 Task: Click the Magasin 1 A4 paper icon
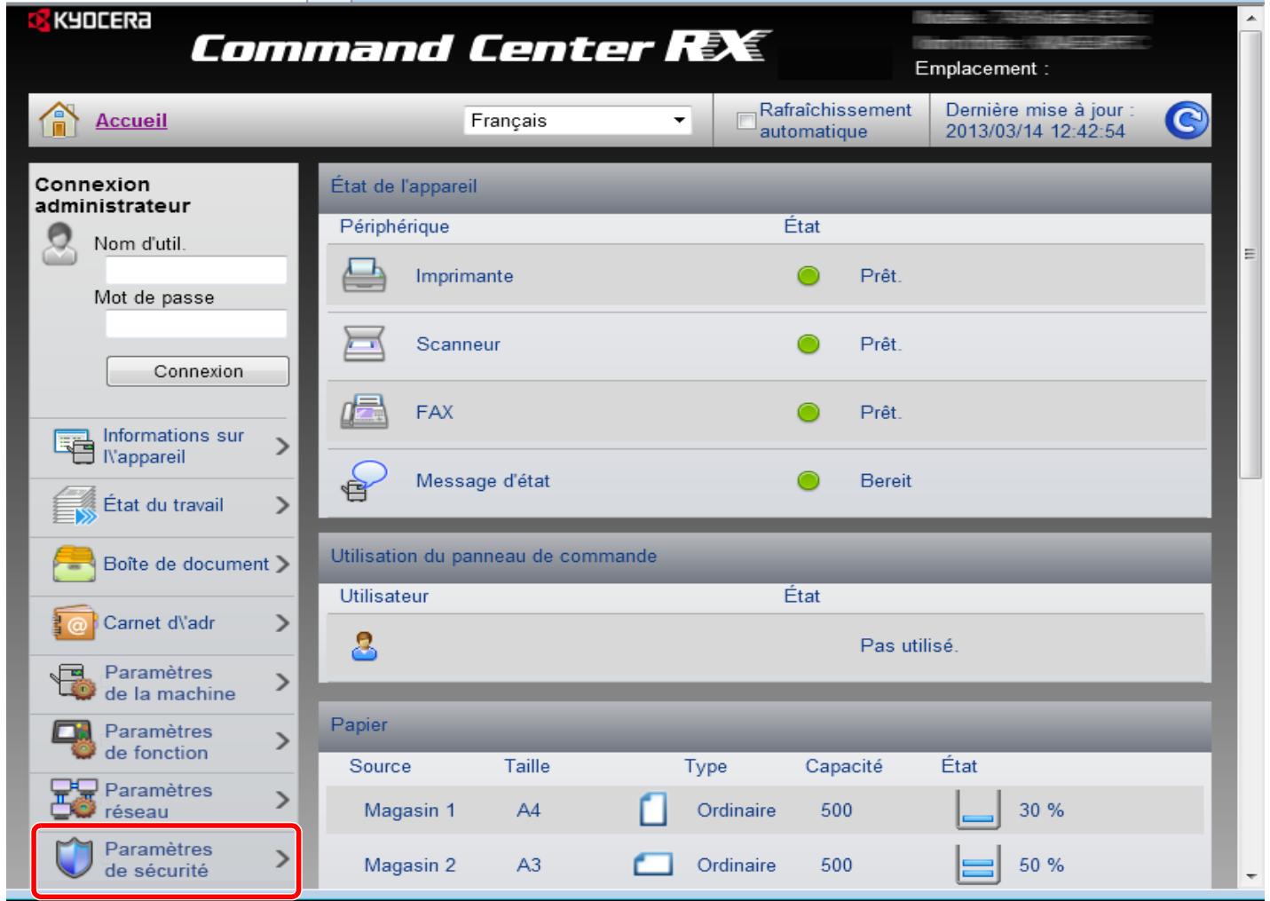tap(653, 810)
